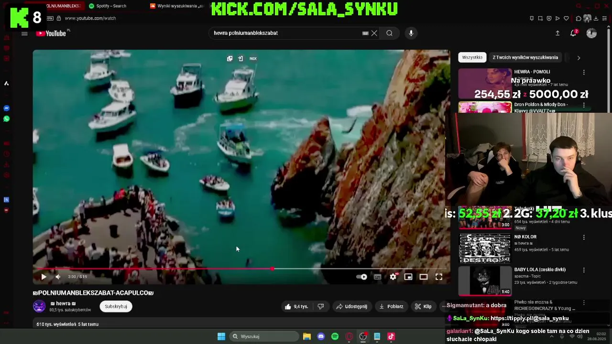Dislike the video with thumbs down
The image size is (612, 344).
(x=321, y=306)
